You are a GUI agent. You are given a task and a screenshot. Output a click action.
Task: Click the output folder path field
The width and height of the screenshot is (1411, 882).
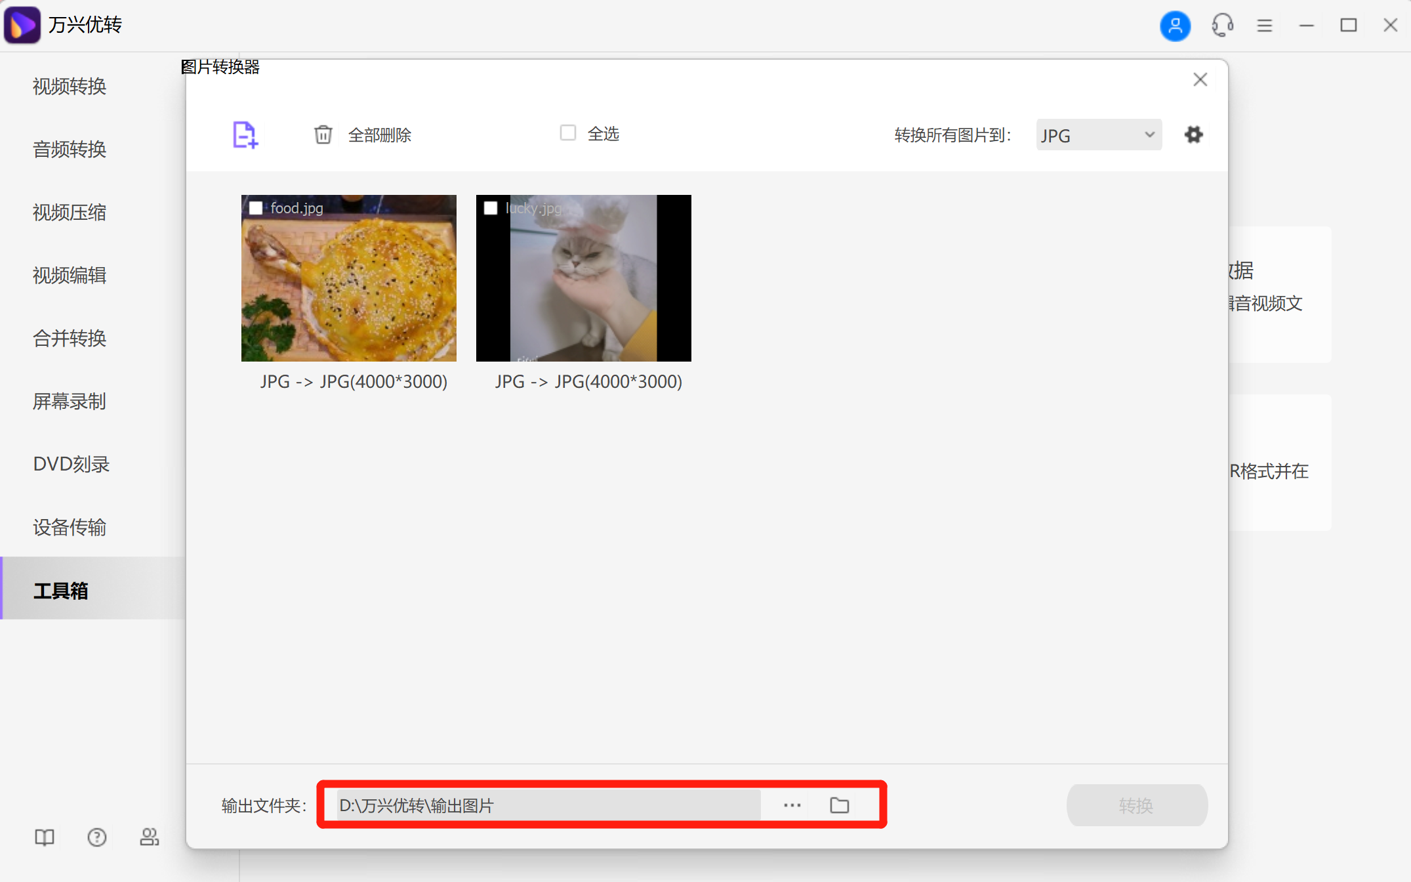(544, 805)
